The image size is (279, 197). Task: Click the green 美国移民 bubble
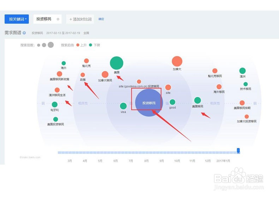tap(197, 100)
